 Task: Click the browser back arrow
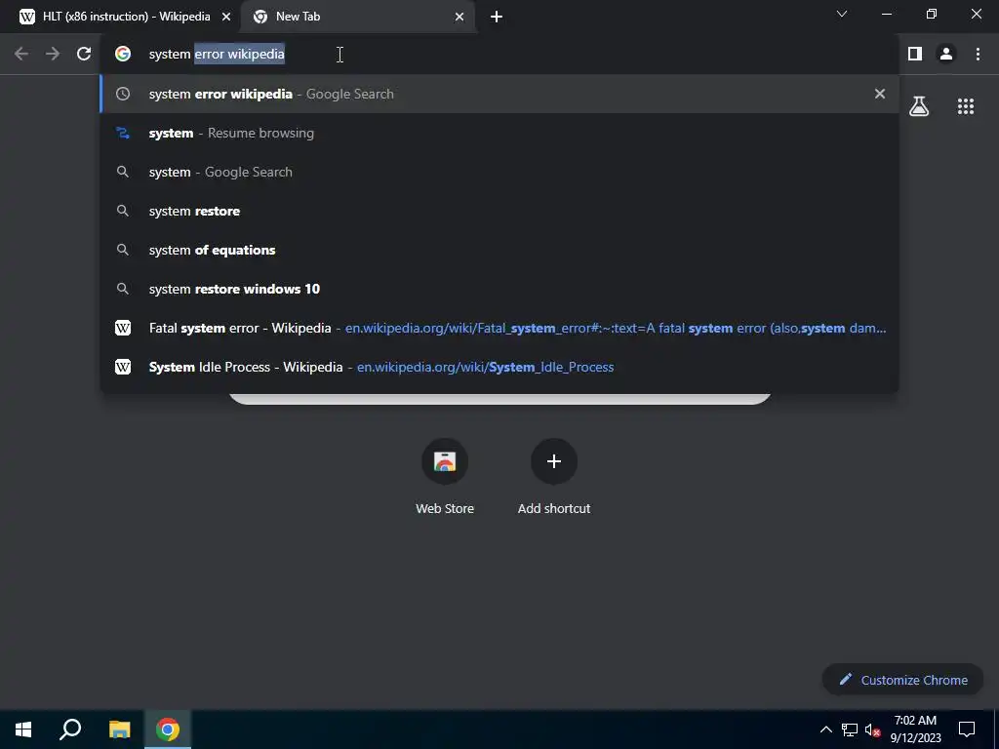tap(21, 55)
